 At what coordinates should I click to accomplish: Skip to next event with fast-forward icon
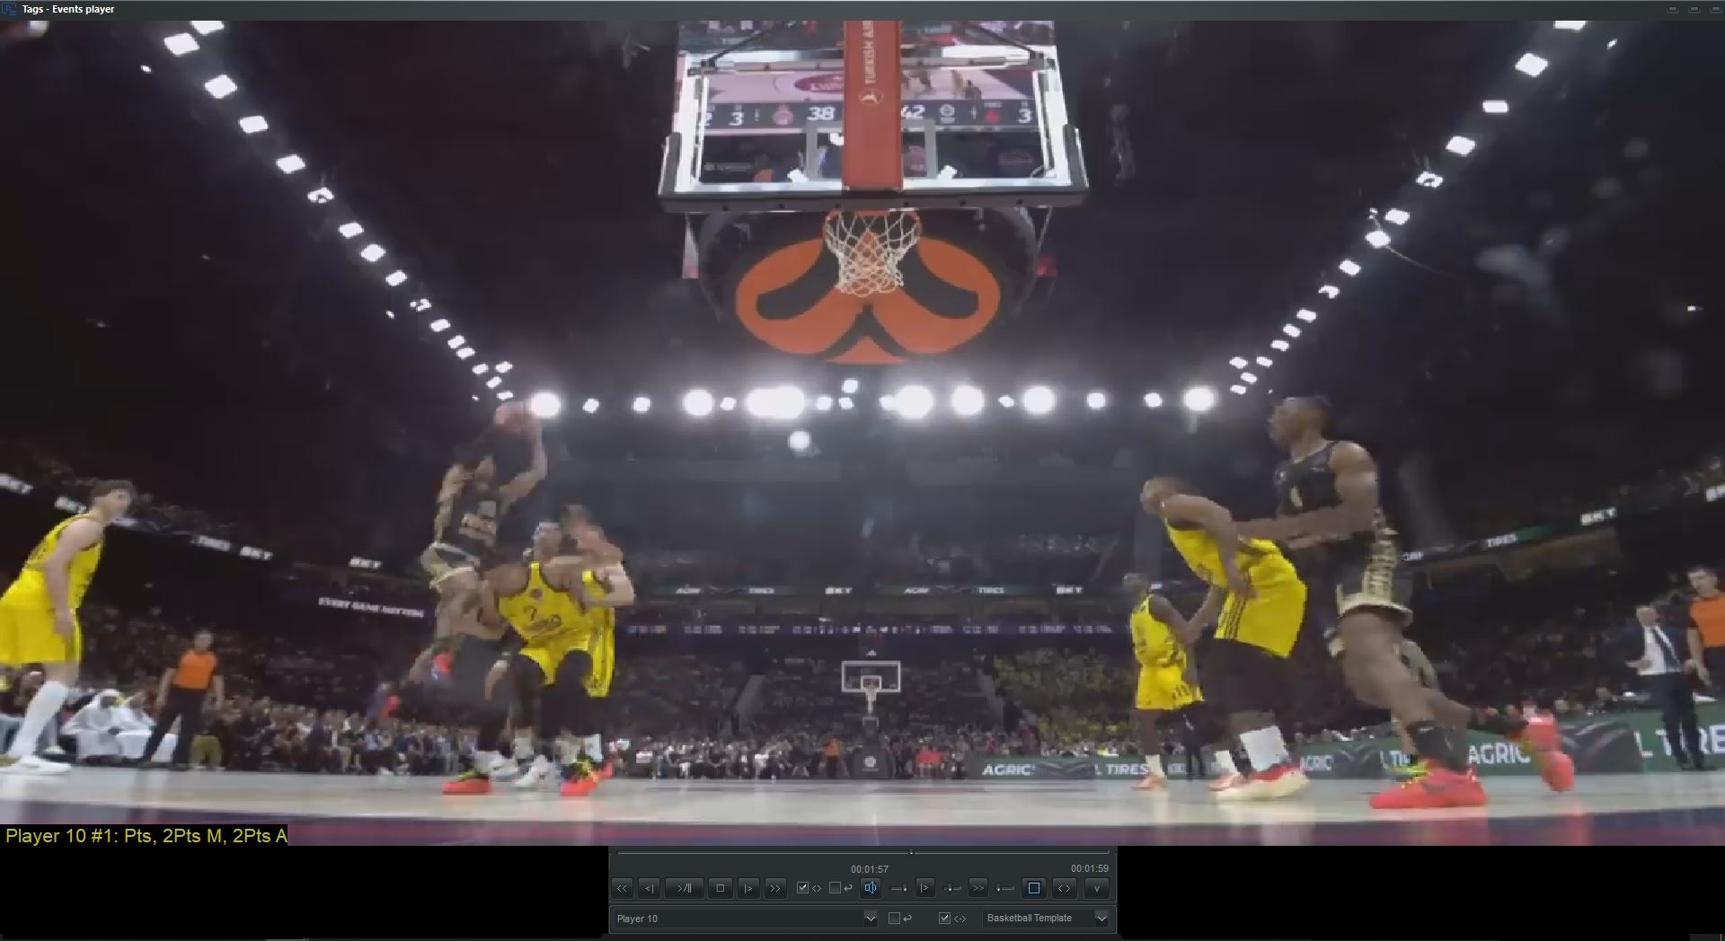click(x=775, y=887)
